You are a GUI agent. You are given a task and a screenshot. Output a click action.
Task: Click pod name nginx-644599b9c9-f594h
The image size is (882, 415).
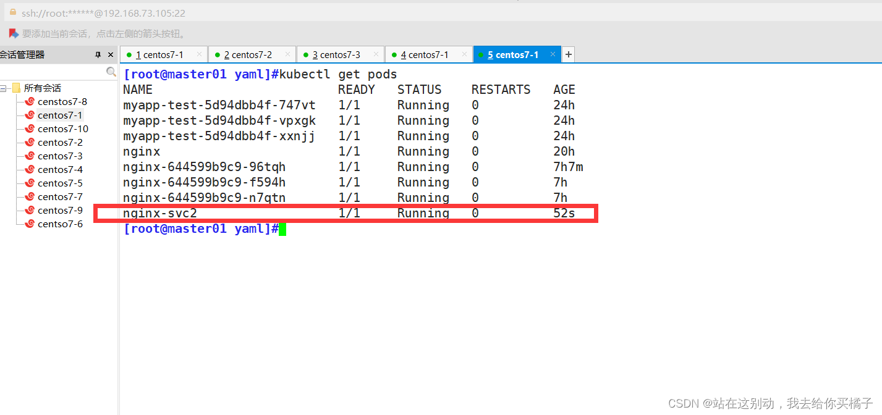[x=205, y=182]
